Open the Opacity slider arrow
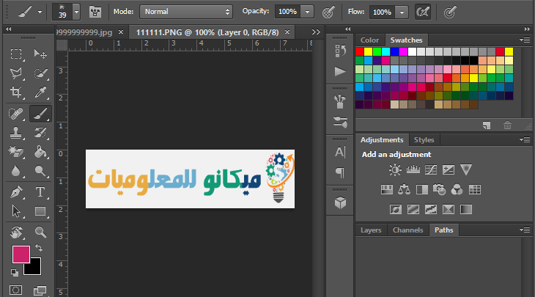This screenshot has width=535, height=297. 307,12
